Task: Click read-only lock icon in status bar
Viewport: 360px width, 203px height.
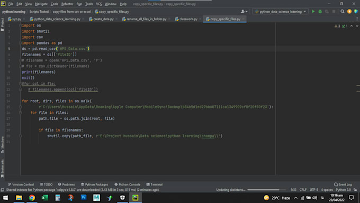Action: tap(355, 190)
